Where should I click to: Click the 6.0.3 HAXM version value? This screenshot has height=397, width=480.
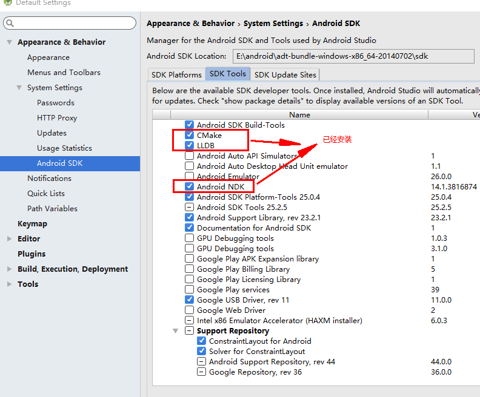click(x=439, y=321)
